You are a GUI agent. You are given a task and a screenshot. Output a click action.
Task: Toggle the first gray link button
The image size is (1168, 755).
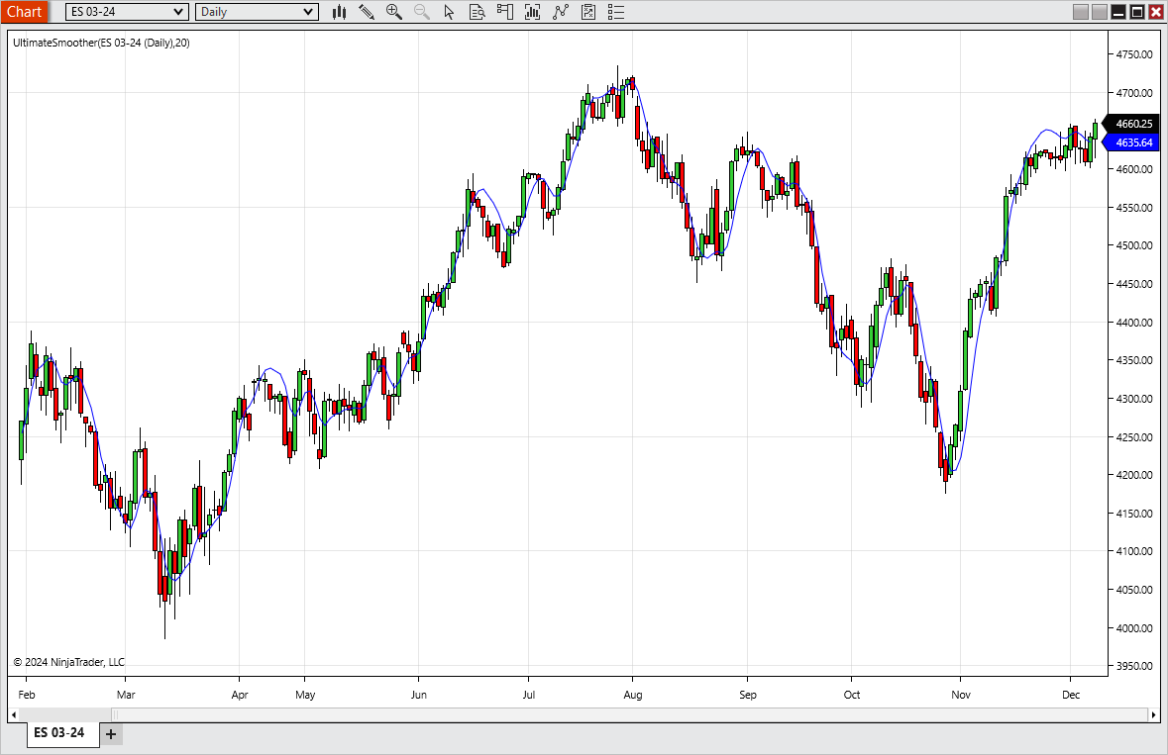pos(1080,12)
